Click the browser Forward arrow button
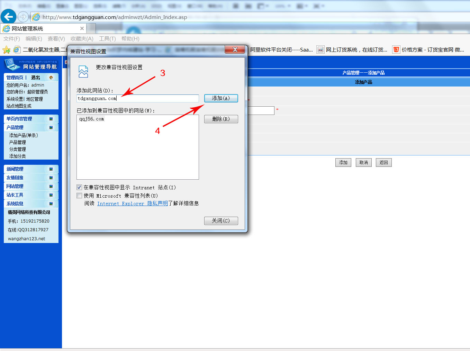The height and width of the screenshot is (351, 470). click(x=23, y=17)
